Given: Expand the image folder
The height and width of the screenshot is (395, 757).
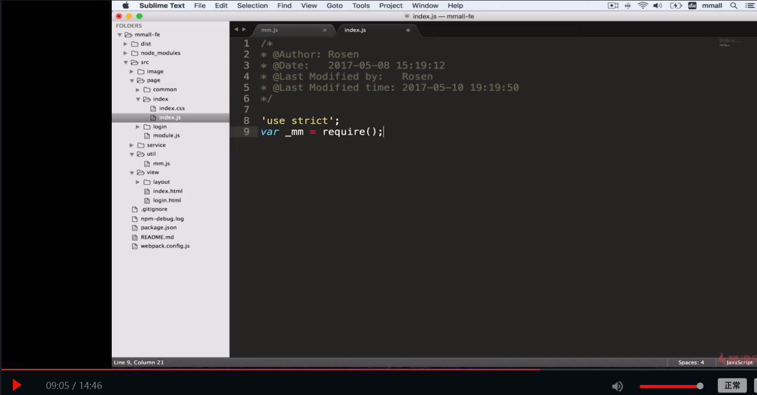Looking at the screenshot, I should [x=132, y=71].
